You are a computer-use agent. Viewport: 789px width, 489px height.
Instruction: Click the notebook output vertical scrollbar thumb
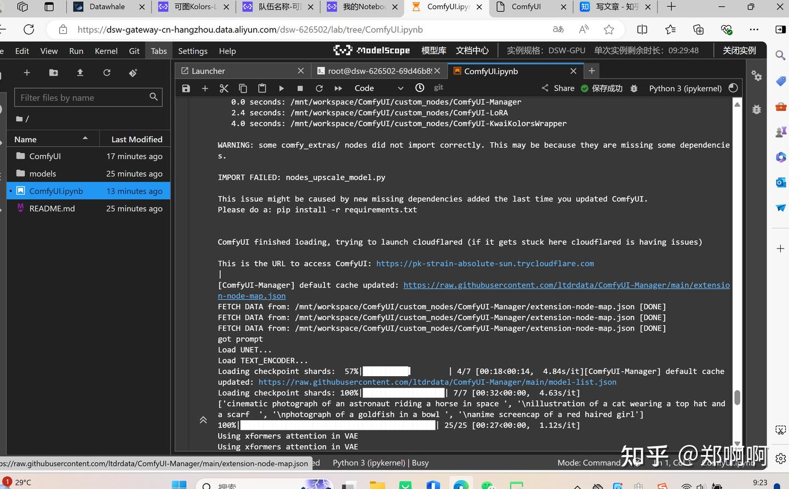[737, 398]
